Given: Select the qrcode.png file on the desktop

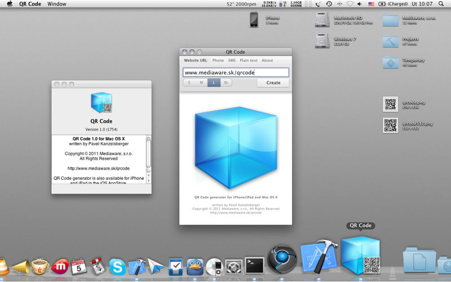Looking at the screenshot, I should (390, 104).
